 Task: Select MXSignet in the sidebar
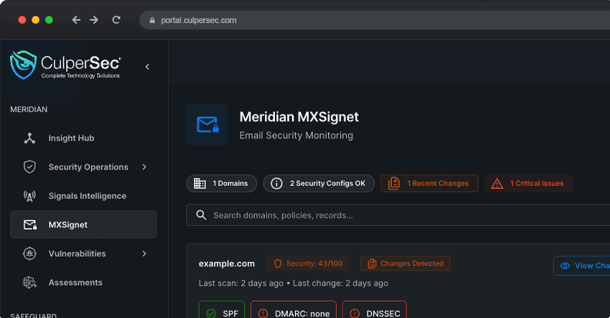click(83, 224)
